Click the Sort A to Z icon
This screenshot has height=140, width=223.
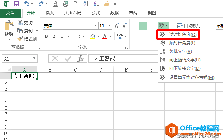(86, 4)
